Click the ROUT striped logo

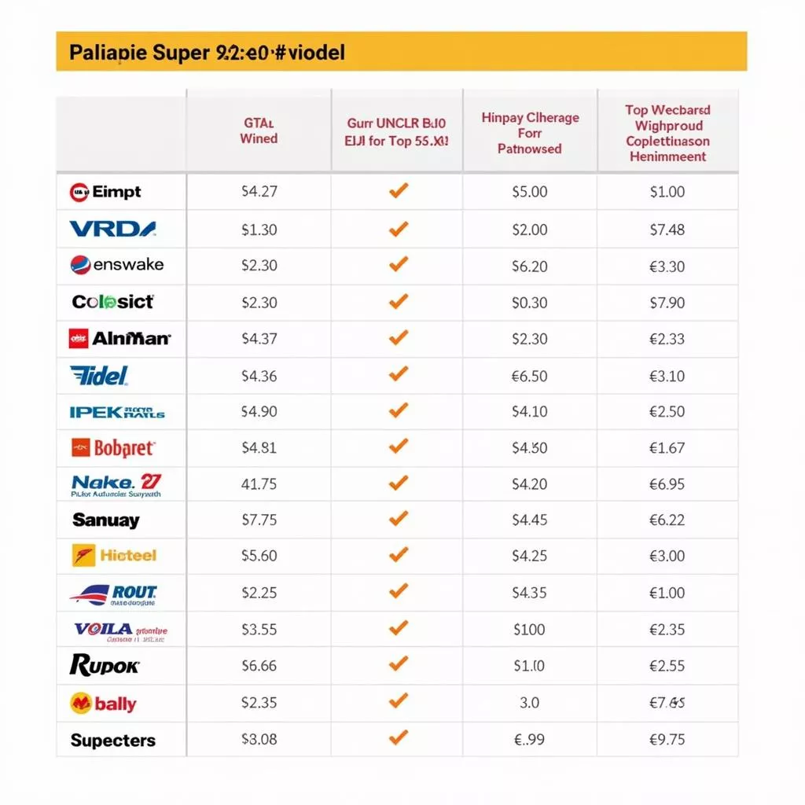pos(114,594)
